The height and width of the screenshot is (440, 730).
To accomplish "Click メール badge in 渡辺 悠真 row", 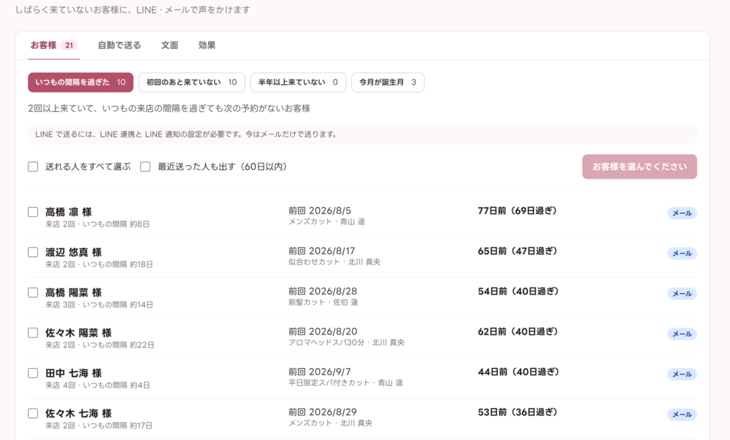I will (x=682, y=253).
